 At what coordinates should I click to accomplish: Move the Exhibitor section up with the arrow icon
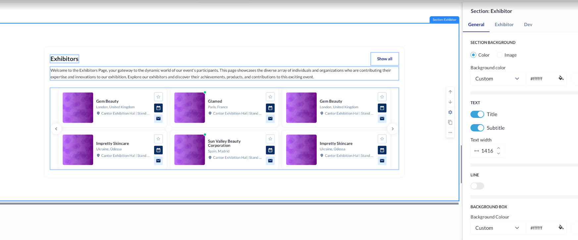tap(450, 92)
